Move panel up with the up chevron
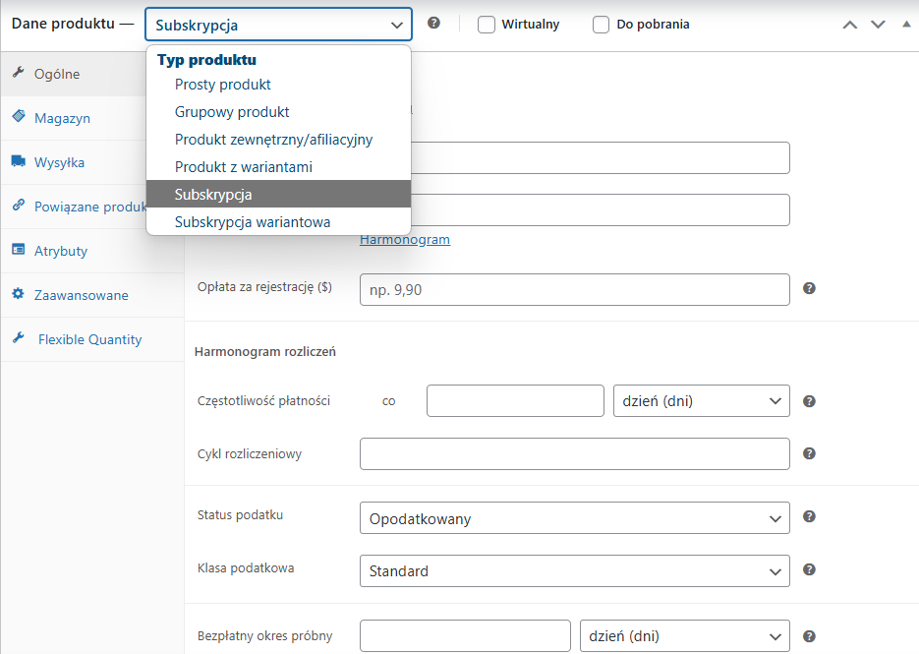 pos(850,25)
